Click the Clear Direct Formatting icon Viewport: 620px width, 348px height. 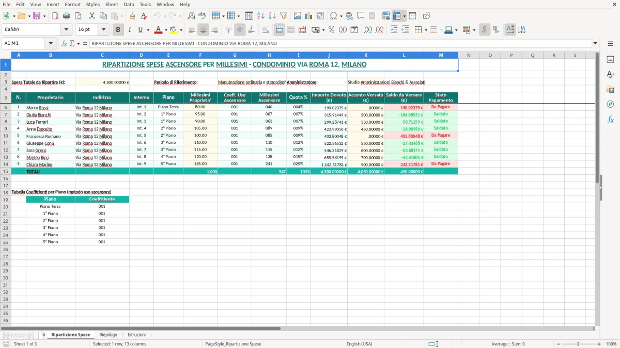tap(144, 16)
